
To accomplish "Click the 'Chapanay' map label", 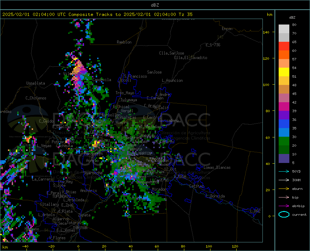I will tap(147, 135).
